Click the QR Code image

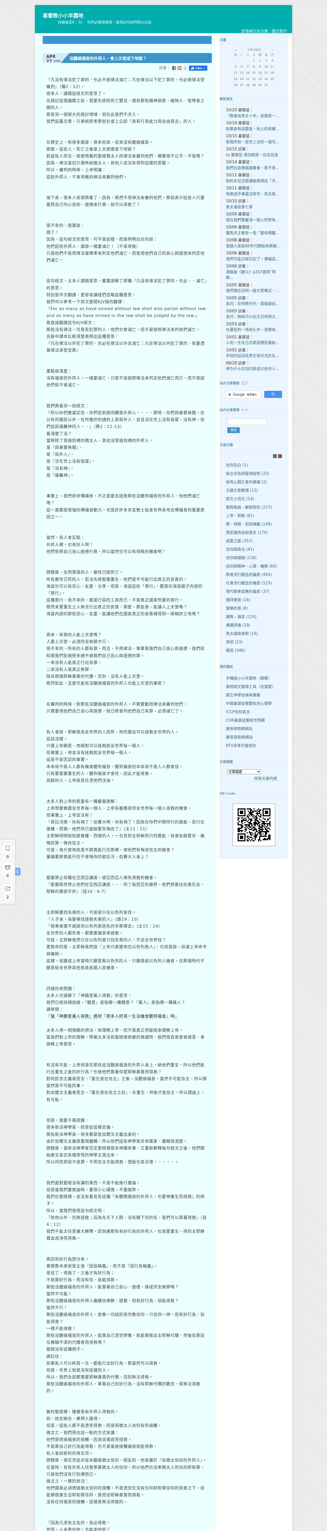pos(254,824)
